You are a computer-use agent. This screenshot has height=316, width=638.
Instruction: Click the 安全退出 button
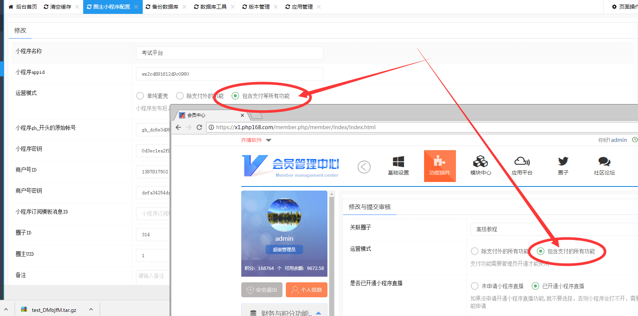pyautogui.click(x=261, y=290)
